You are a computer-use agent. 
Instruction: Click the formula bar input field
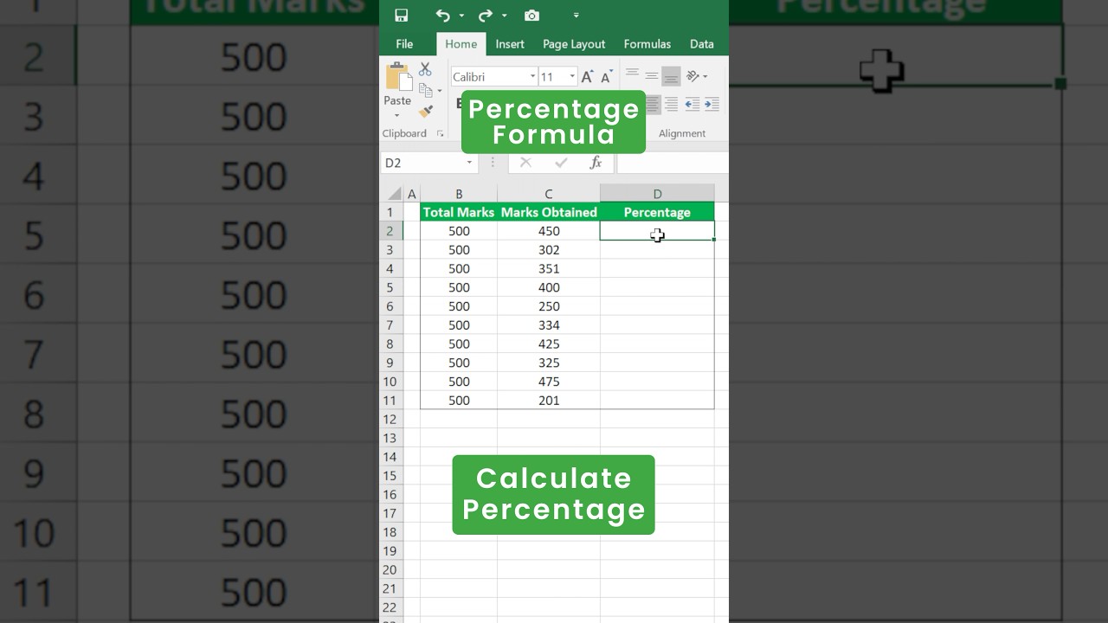(673, 163)
